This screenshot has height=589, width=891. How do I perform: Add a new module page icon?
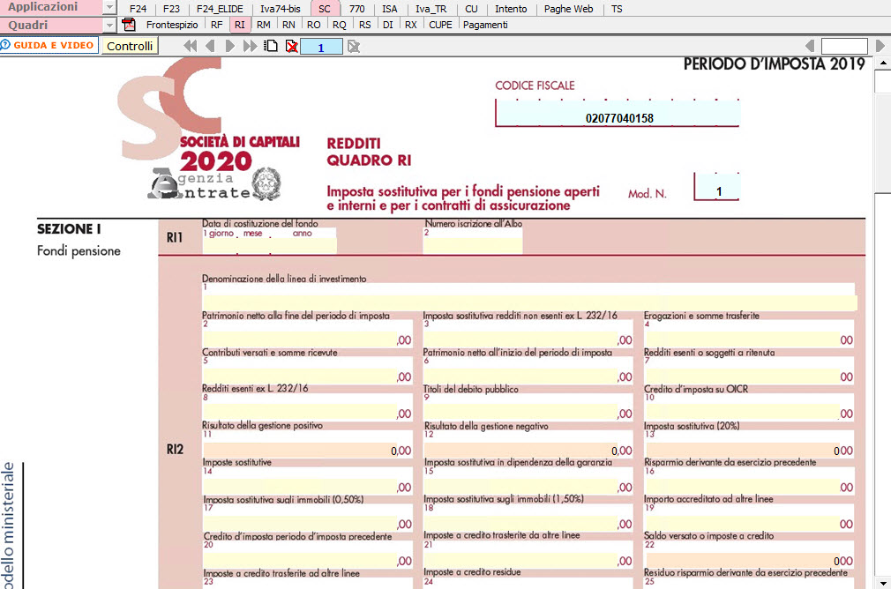click(x=271, y=46)
